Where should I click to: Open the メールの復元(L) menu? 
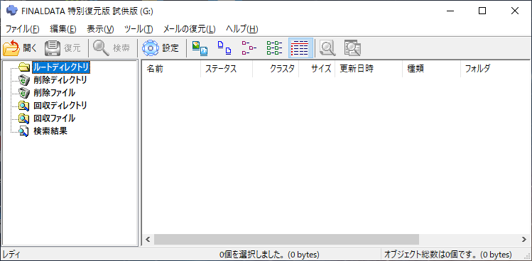190,29
